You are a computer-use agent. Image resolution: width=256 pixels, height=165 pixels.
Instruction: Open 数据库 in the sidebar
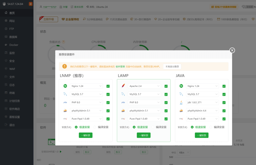click(17, 37)
